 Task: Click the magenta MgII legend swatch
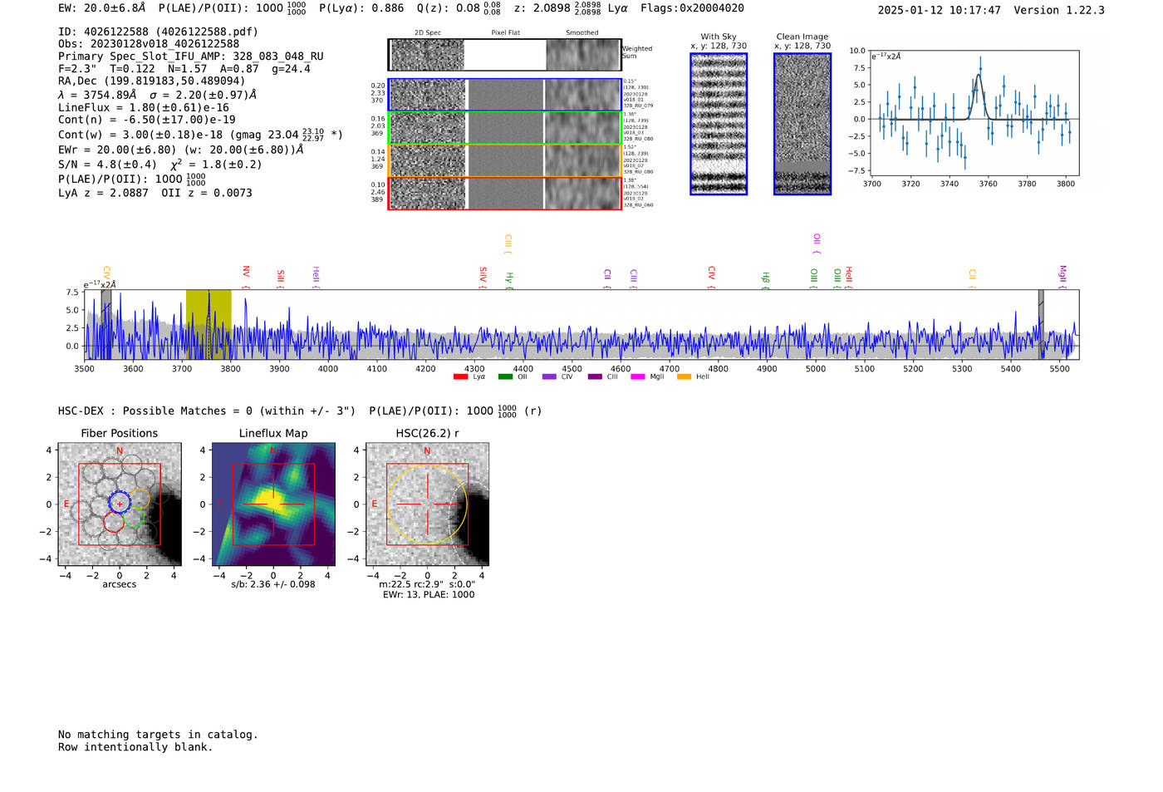[638, 377]
